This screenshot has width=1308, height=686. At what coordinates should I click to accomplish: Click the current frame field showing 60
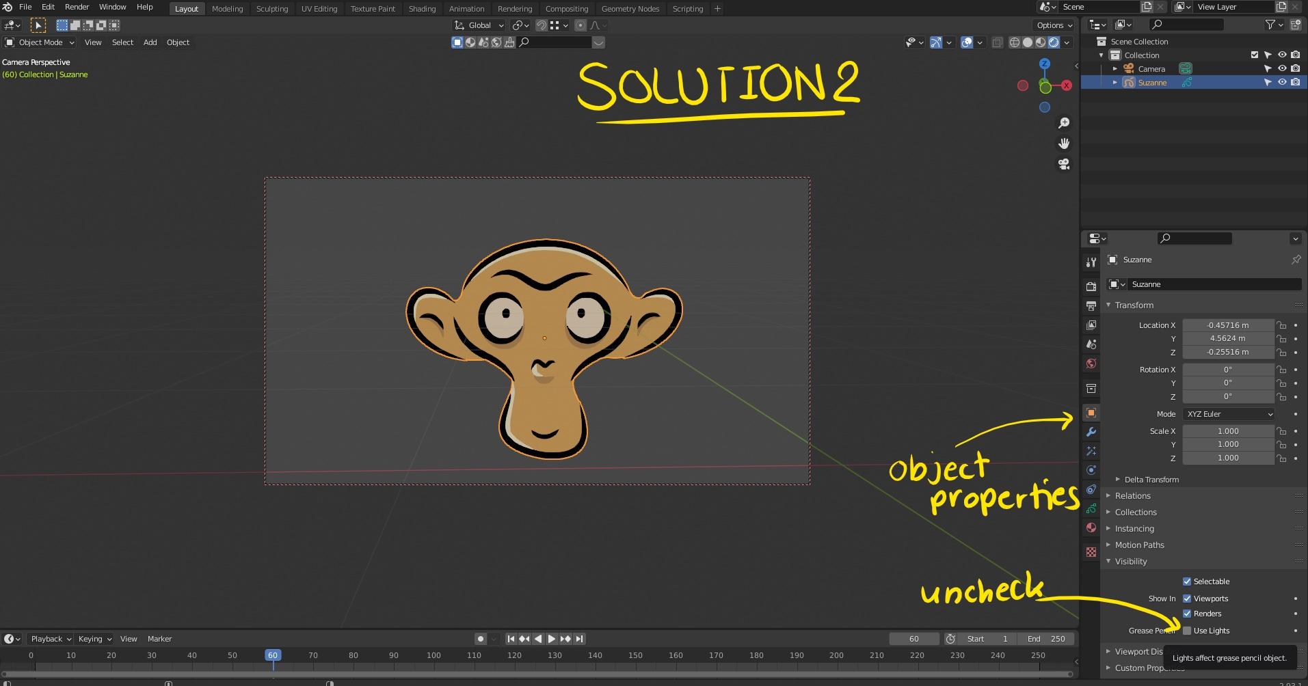(x=913, y=639)
